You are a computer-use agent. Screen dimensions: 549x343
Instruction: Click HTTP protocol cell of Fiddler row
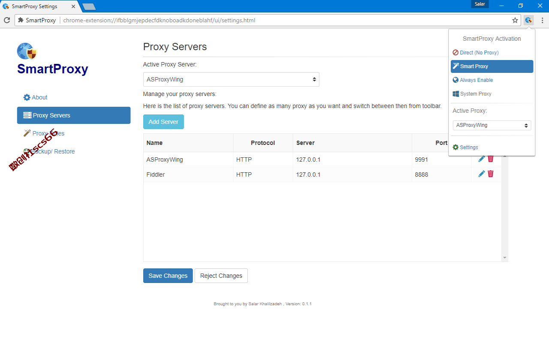click(x=263, y=175)
